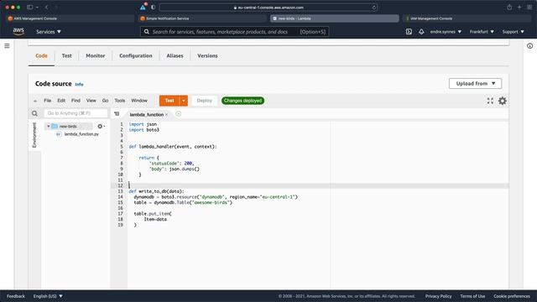
Task: Open the AWS home logo
Action: (18, 32)
